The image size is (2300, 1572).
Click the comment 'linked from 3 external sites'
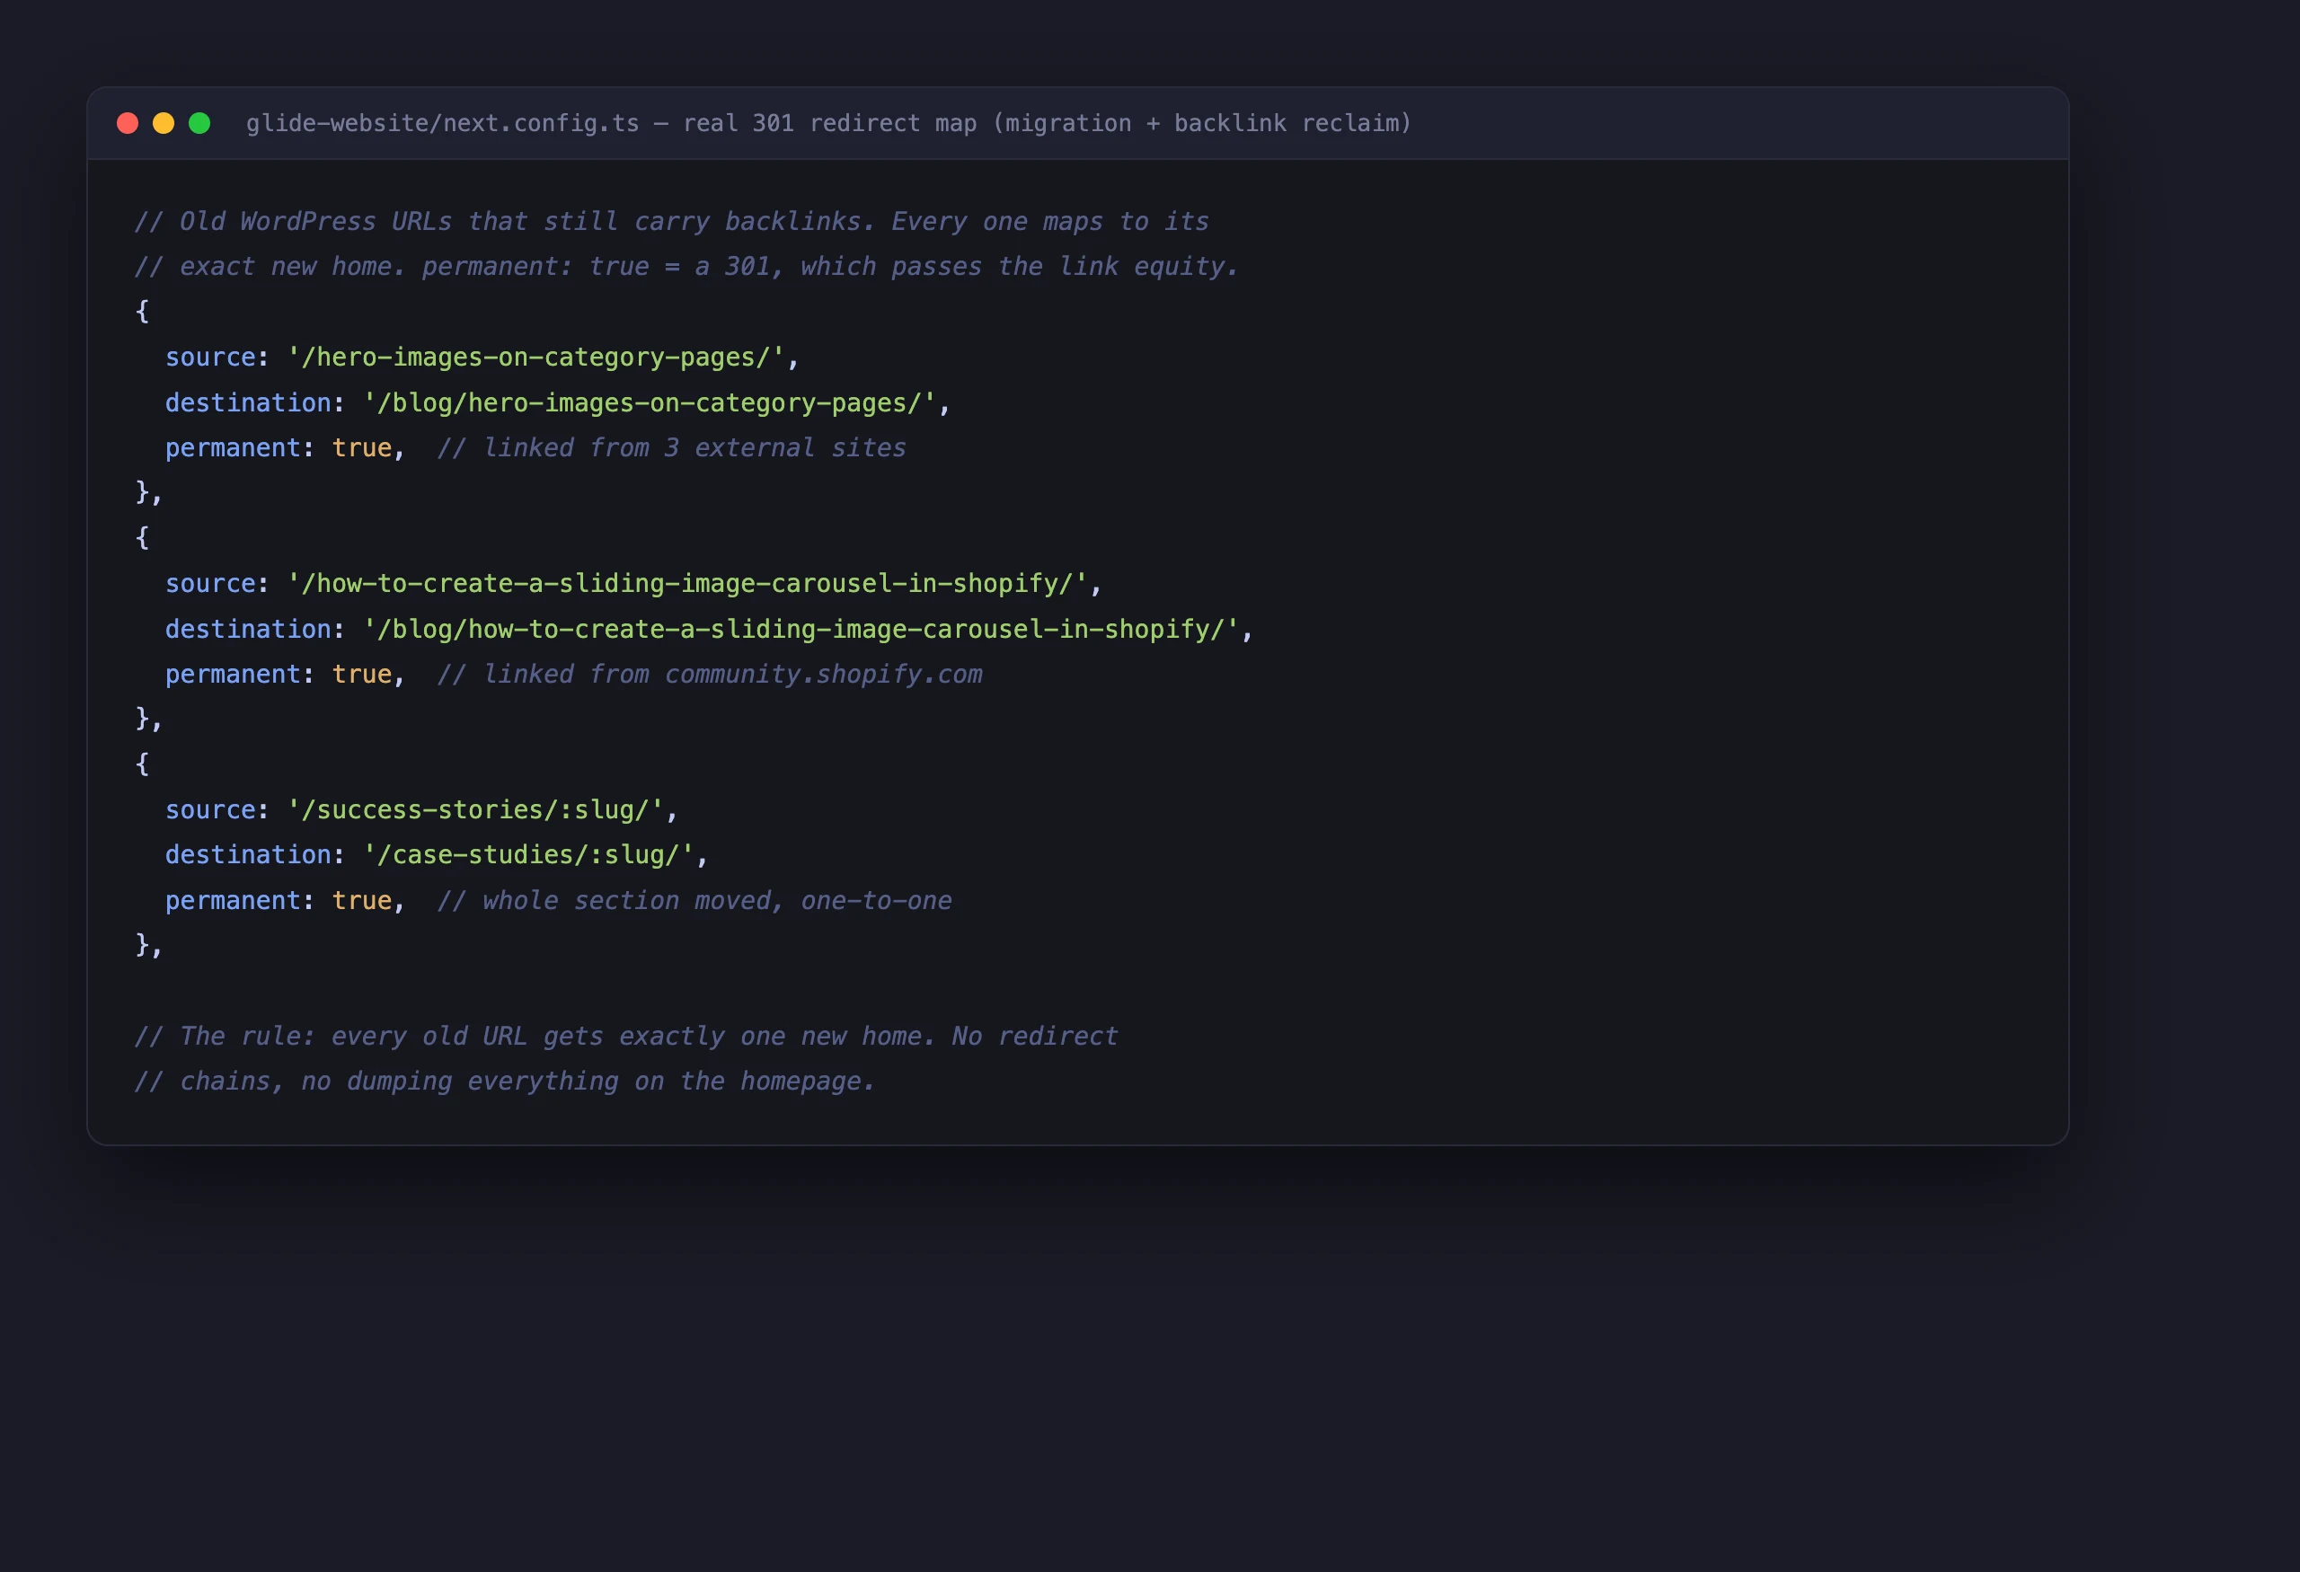tap(672, 448)
